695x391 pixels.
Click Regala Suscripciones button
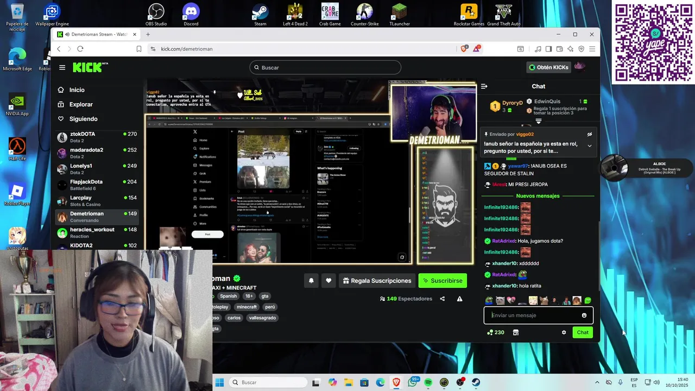point(377,281)
